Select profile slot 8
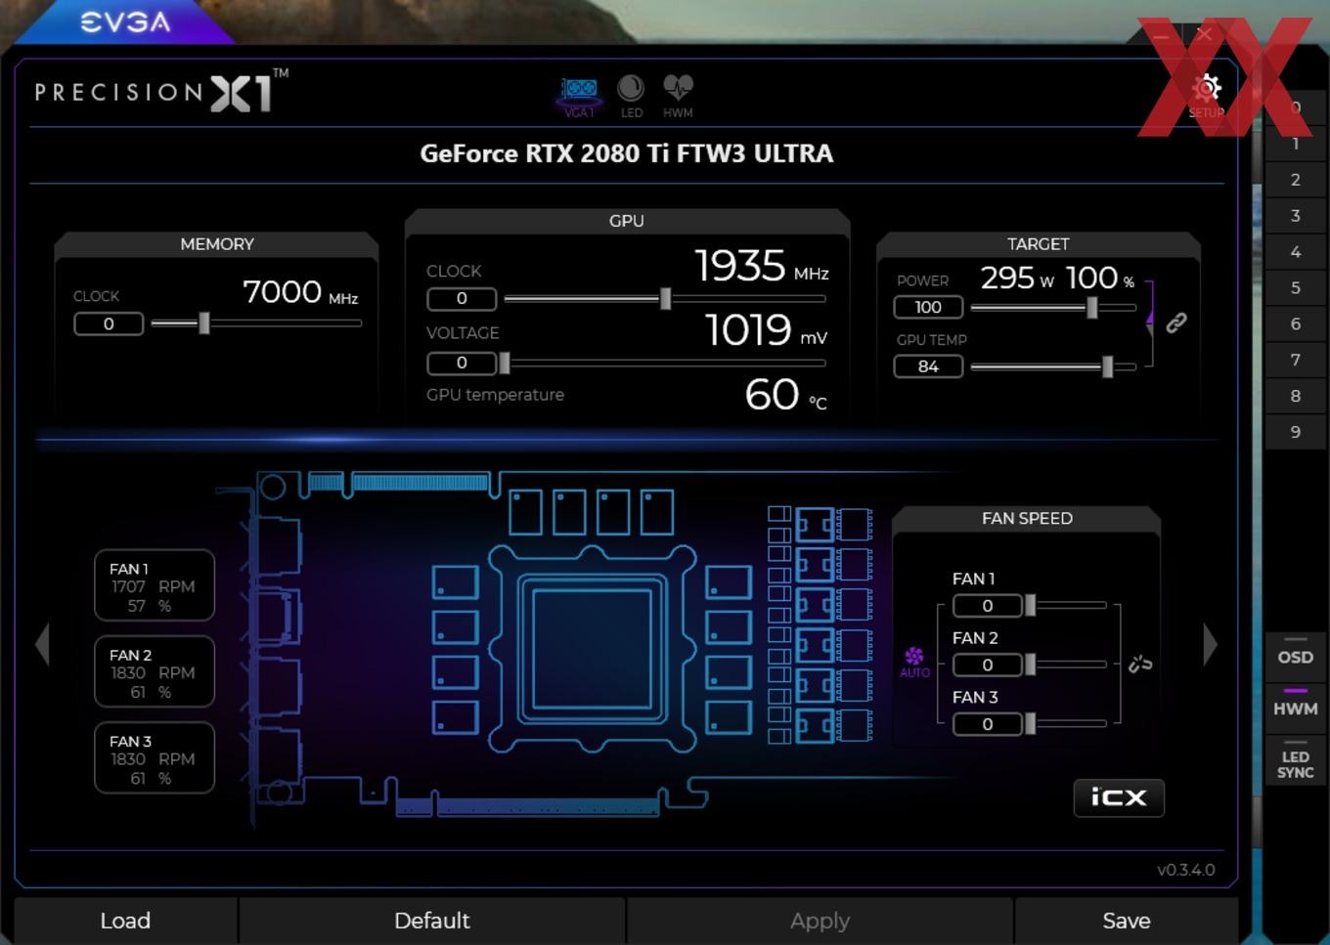This screenshot has width=1330, height=945. [1296, 396]
